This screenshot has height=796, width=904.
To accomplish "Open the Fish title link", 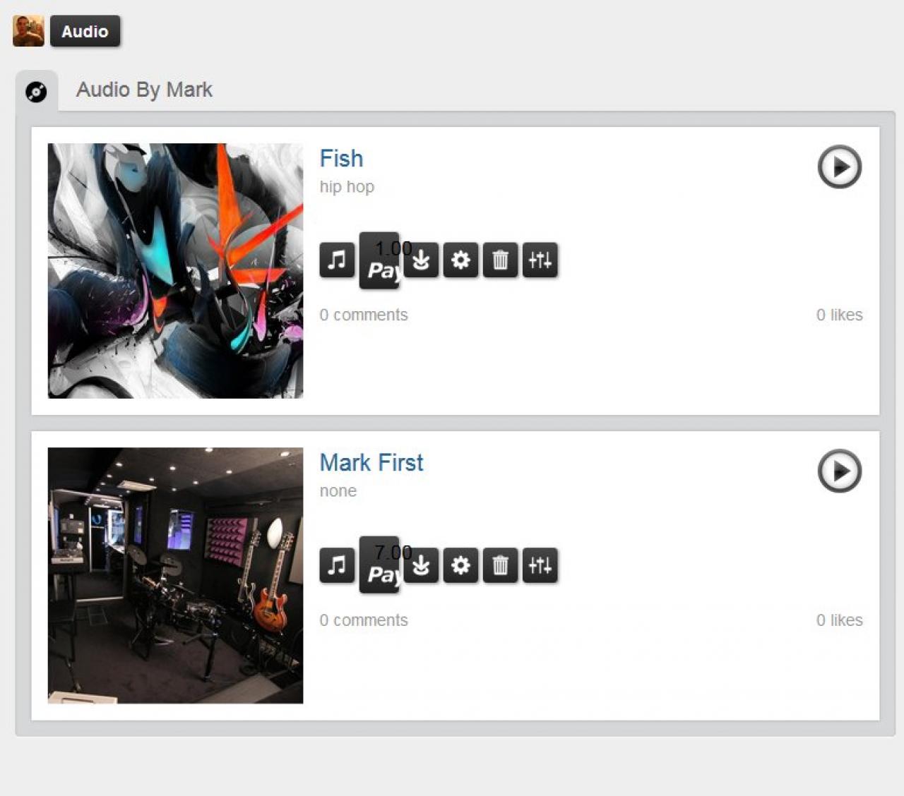I will (x=341, y=159).
